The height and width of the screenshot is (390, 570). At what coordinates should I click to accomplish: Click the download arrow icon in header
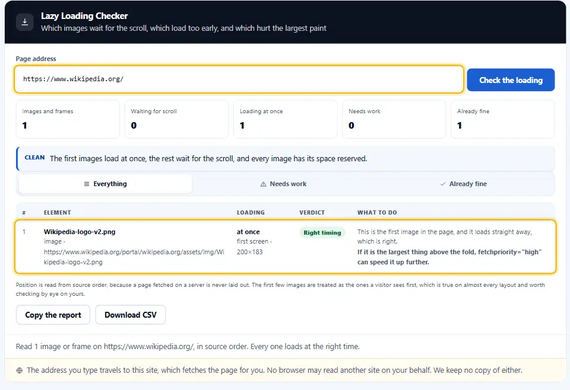coord(25,22)
